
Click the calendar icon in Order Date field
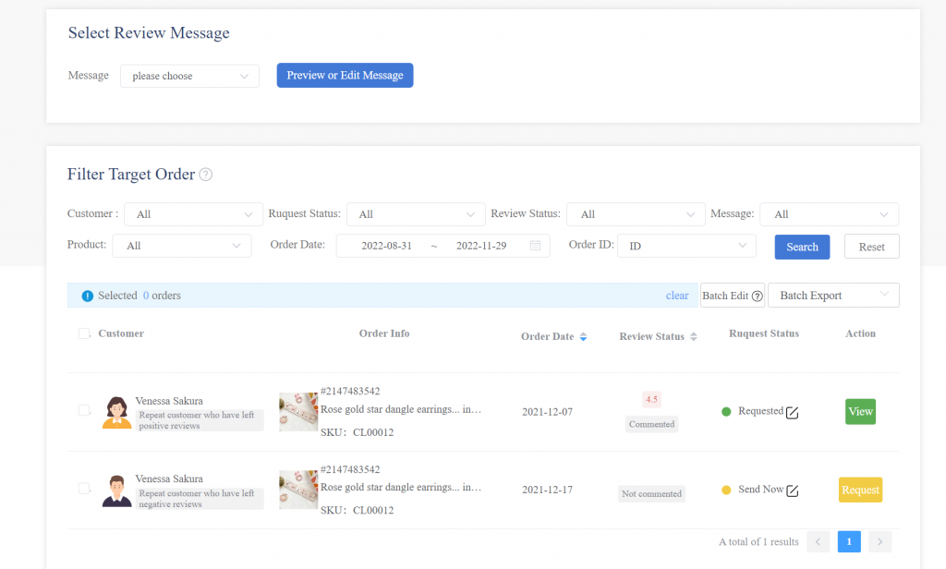coord(535,246)
